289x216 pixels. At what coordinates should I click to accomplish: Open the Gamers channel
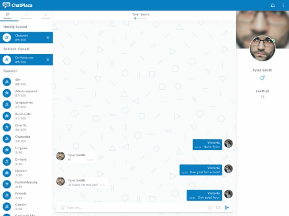pos(26,207)
